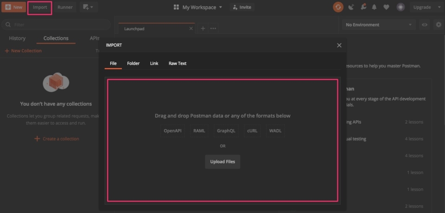Click the heart icon
Screen dimensions: 445x213
coord(386,7)
